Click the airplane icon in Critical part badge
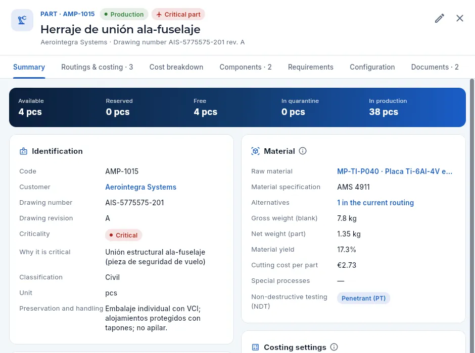This screenshot has width=475, height=353. click(159, 15)
